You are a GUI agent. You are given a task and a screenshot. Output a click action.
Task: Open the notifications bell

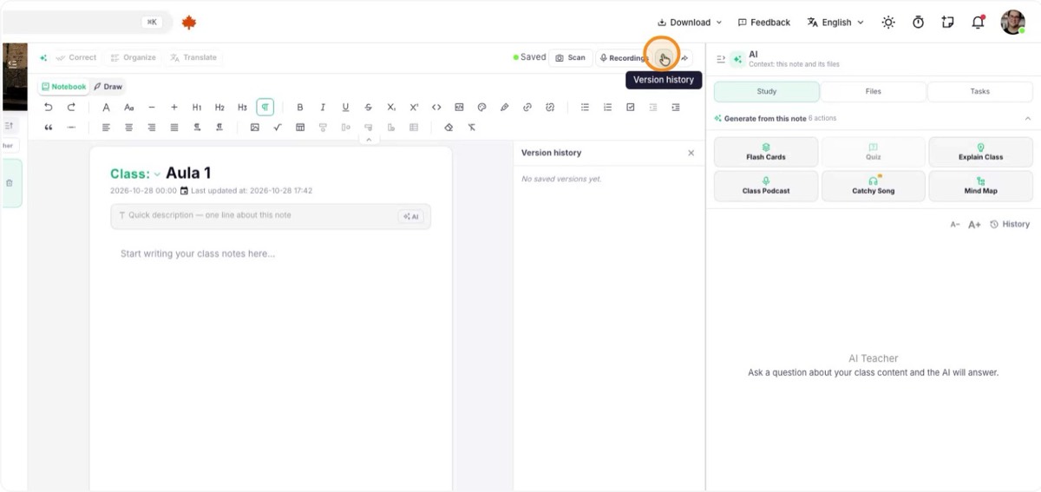click(979, 23)
